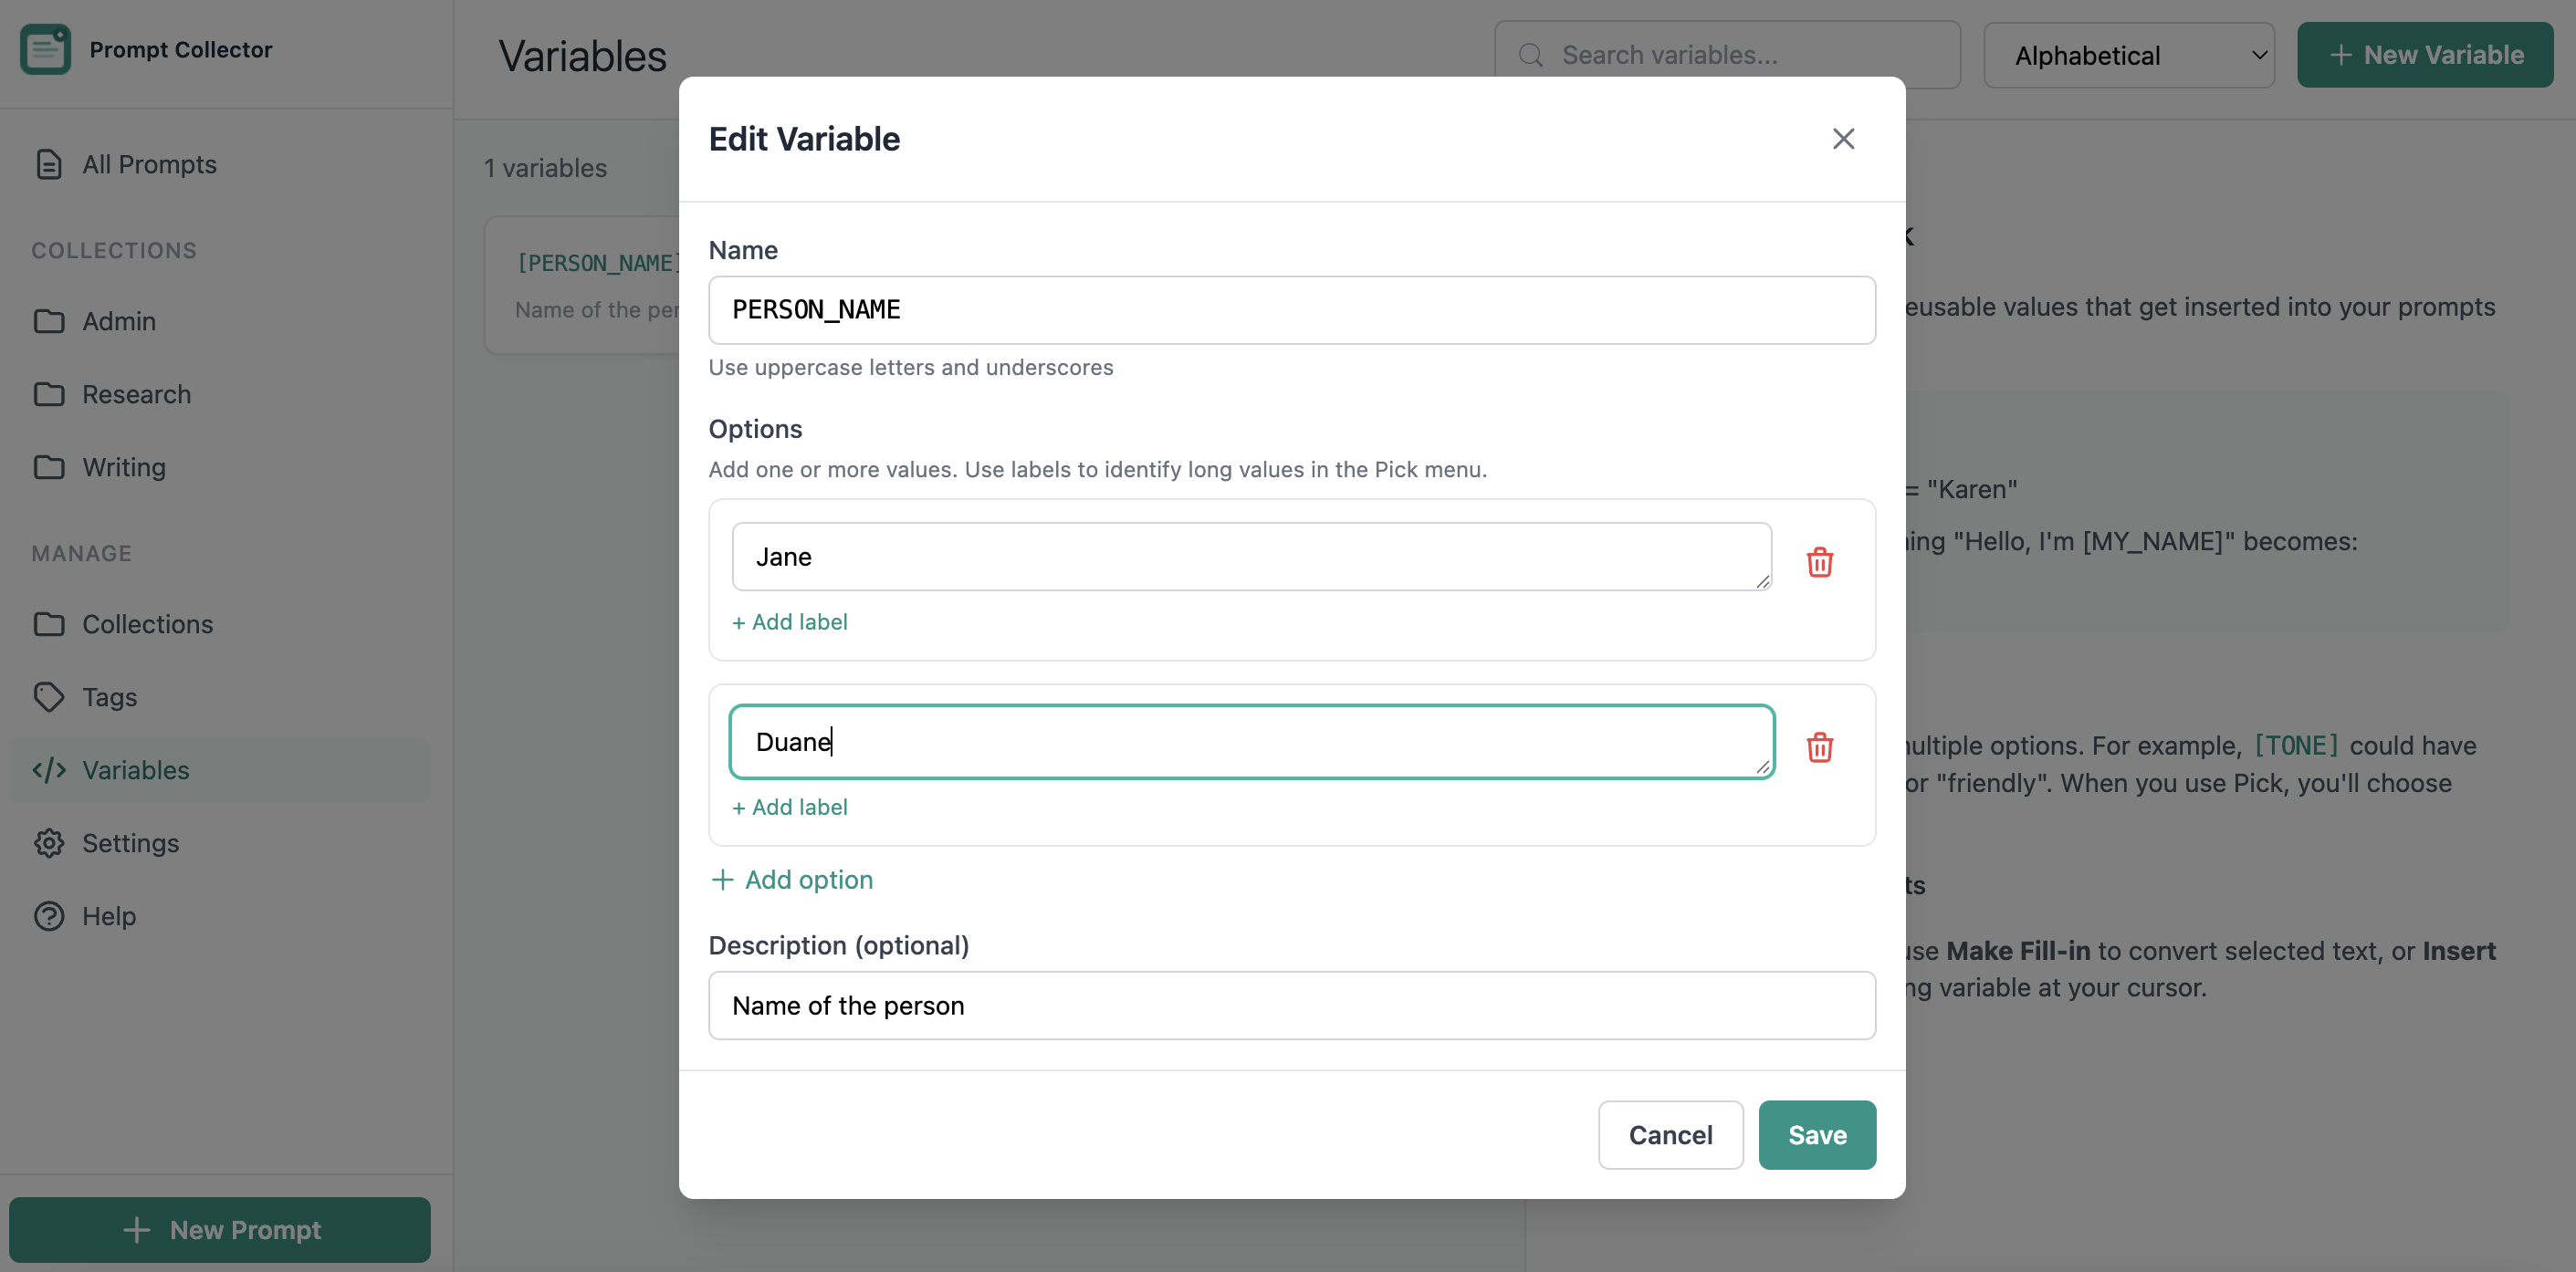Image resolution: width=2576 pixels, height=1272 pixels.
Task: Close the Edit Variable dialog
Action: tap(1842, 139)
